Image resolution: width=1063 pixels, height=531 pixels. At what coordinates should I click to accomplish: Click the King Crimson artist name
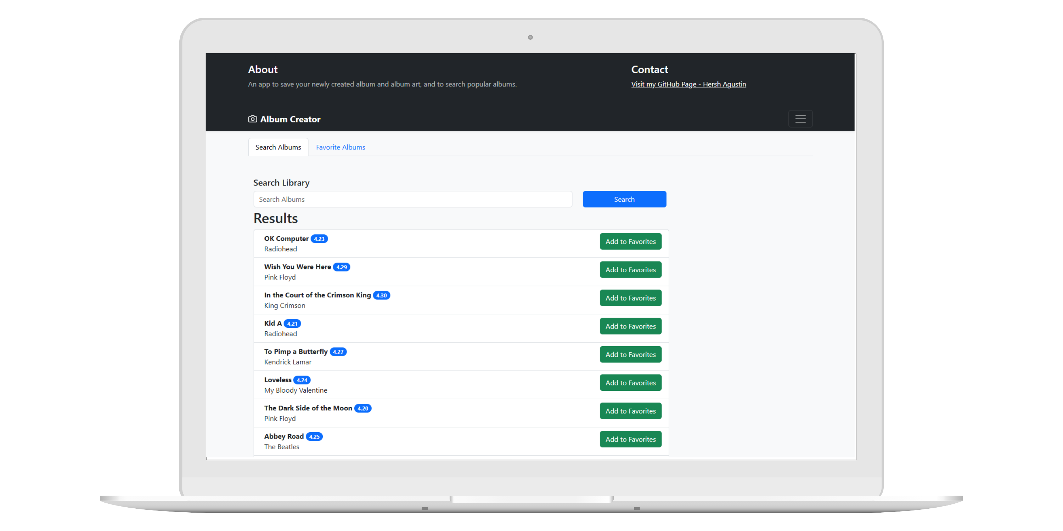click(x=285, y=306)
